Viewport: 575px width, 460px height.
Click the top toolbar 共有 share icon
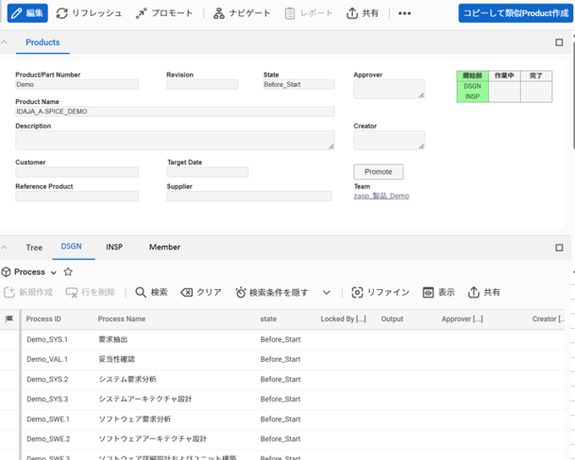pos(352,14)
